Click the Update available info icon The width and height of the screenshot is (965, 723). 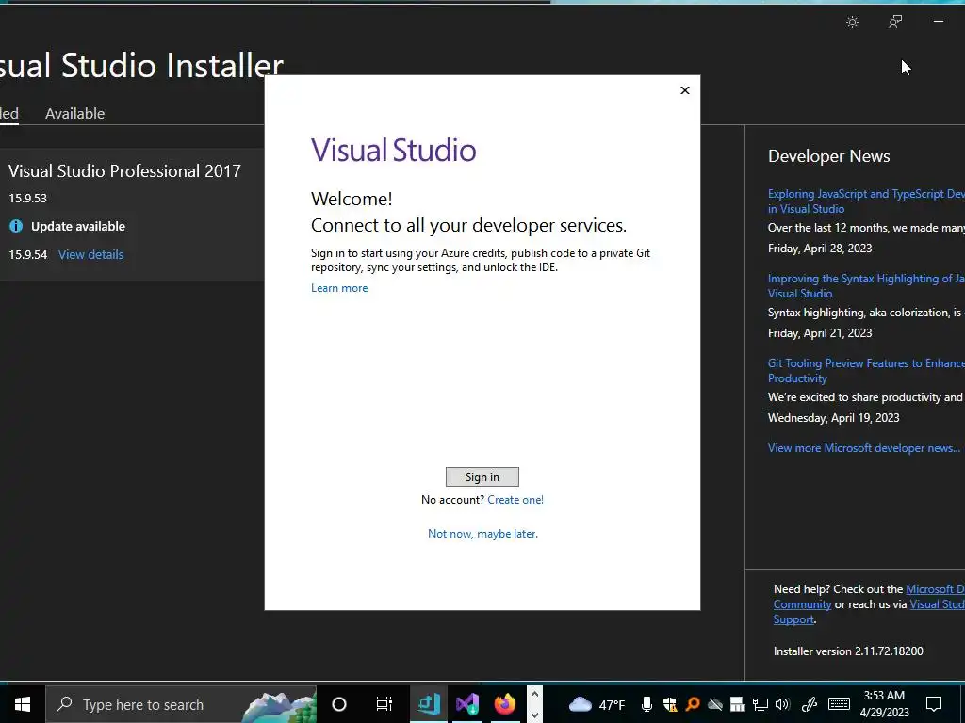16,226
